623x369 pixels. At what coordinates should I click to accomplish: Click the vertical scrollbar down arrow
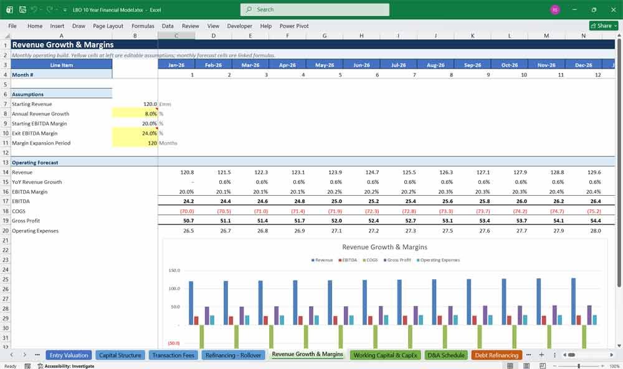619,346
